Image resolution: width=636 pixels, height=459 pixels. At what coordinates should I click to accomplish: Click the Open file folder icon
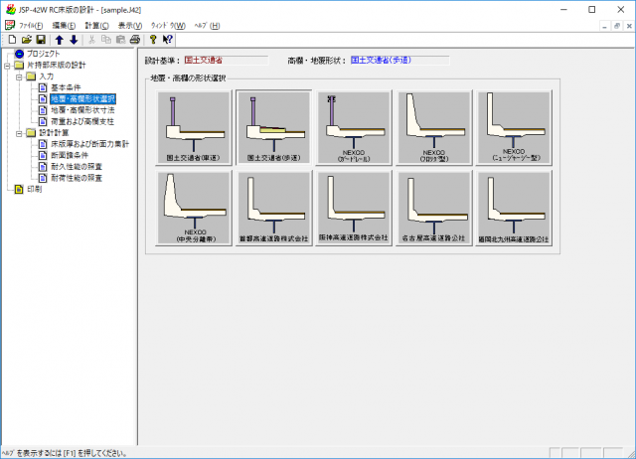26,39
